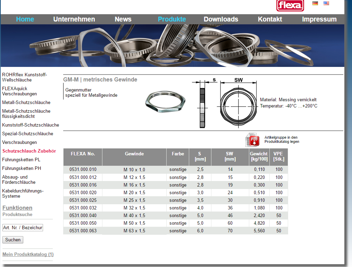Select article number 0531.000.025

83,200
